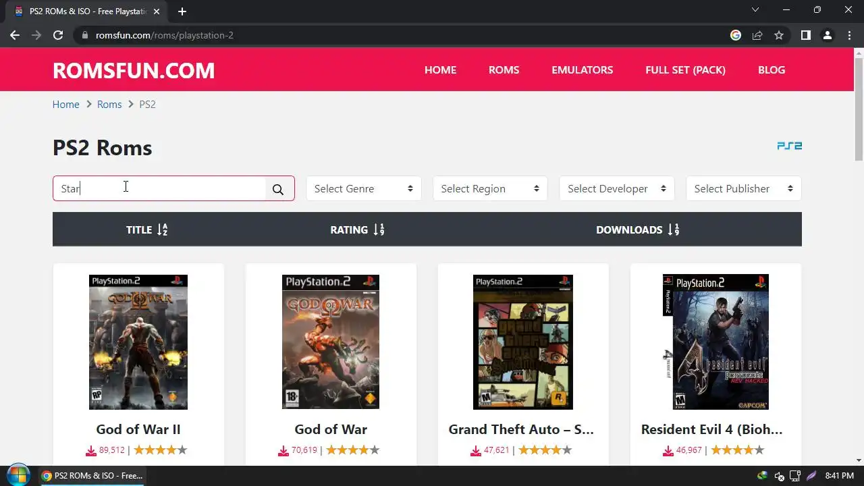
Task: Open the Chrome profile icon
Action: pos(827,35)
